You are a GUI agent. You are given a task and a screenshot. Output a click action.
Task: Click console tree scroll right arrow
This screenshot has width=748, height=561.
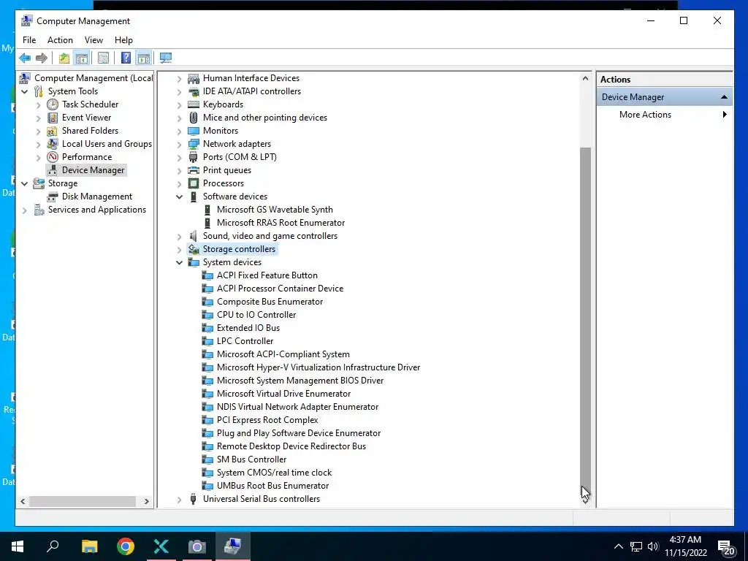click(x=146, y=501)
